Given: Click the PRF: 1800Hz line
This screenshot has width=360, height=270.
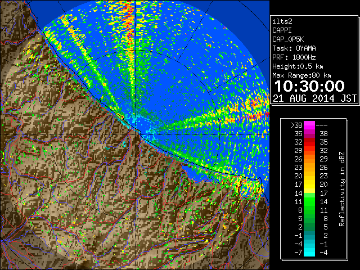Looking at the screenshot, I should (x=294, y=57).
